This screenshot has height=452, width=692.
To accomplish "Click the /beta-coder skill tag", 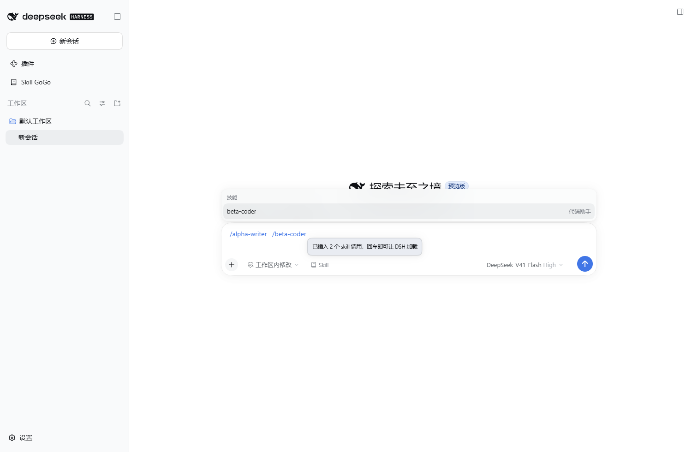I will [289, 234].
